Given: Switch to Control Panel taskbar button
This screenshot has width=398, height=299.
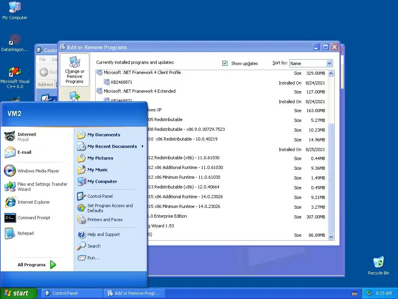Looking at the screenshot, I should [x=72, y=293].
